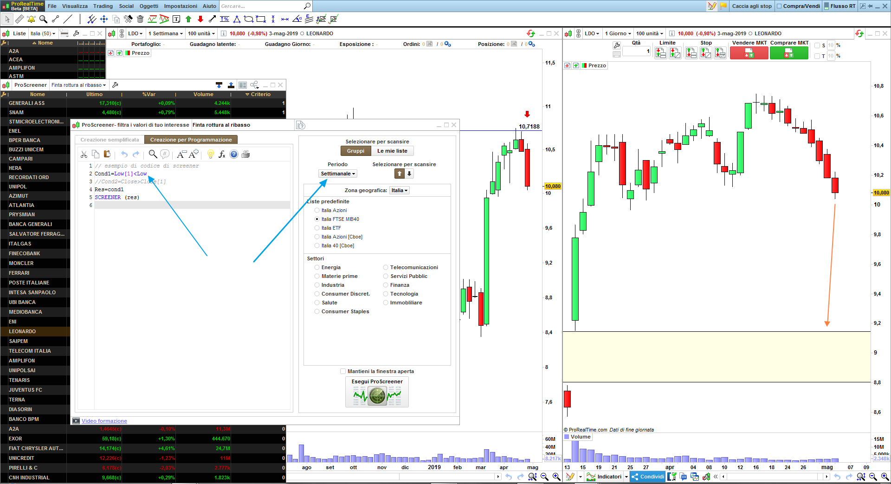Open the fx function insert icon
This screenshot has height=484, width=891.
[x=222, y=155]
